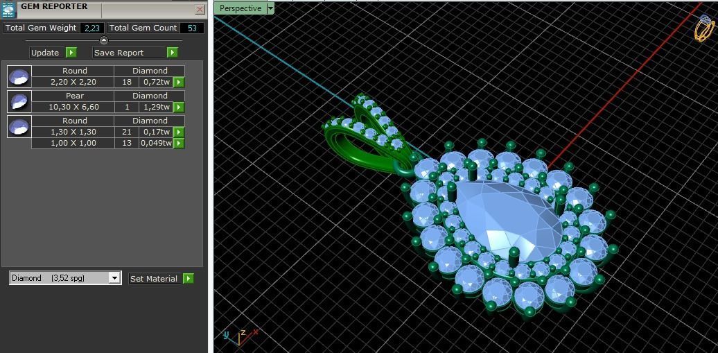Select the Pear diamond gem thumbnail
Image resolution: width=718 pixels, height=353 pixels.
[19, 101]
